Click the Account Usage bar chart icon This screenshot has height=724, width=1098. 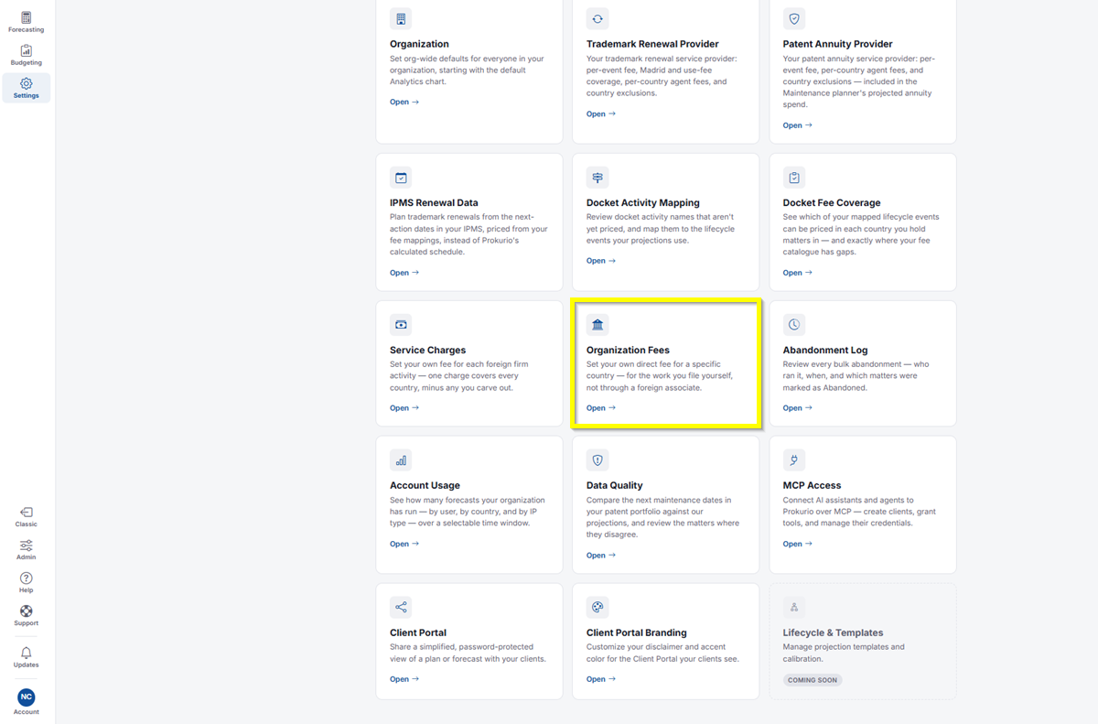pos(401,460)
